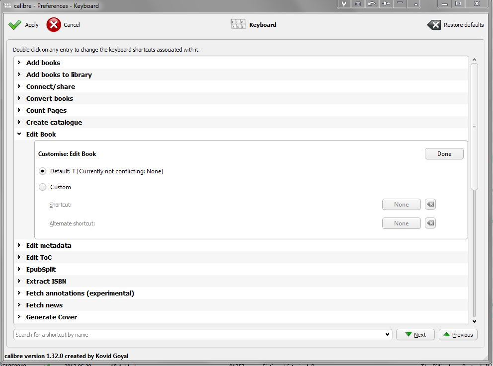
Task: Click the small window icon beside the wrench
Action: click(x=358, y=4)
